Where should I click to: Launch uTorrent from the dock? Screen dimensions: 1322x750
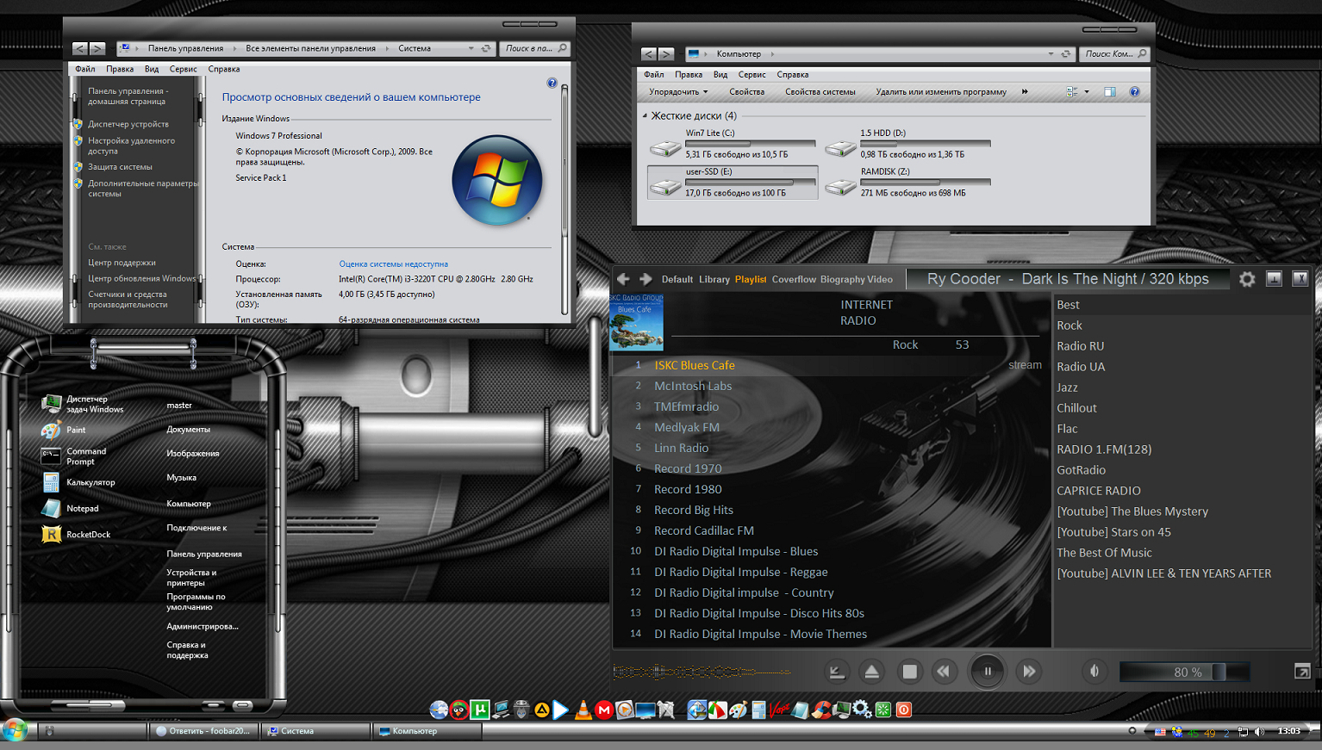click(x=480, y=710)
